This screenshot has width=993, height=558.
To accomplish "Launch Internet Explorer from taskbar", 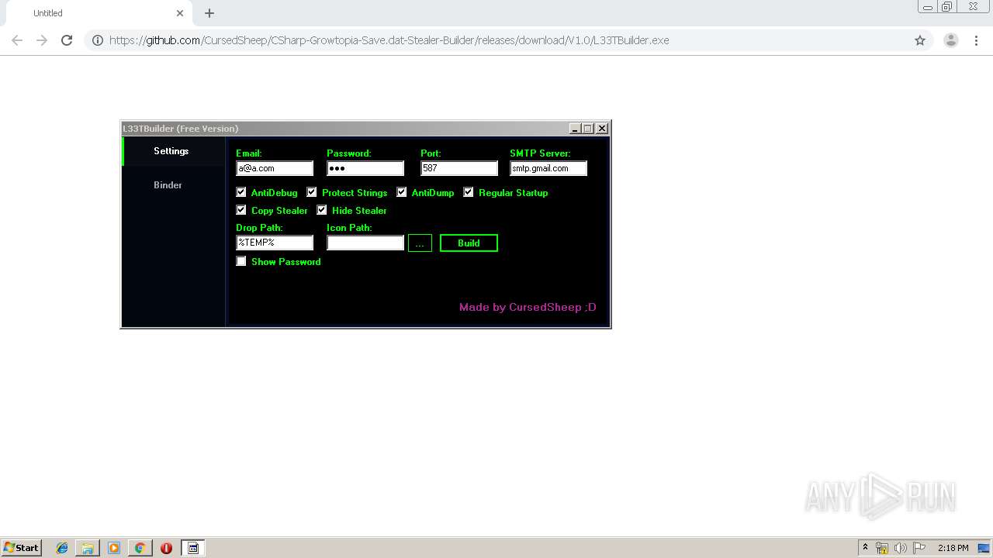I will 62,548.
